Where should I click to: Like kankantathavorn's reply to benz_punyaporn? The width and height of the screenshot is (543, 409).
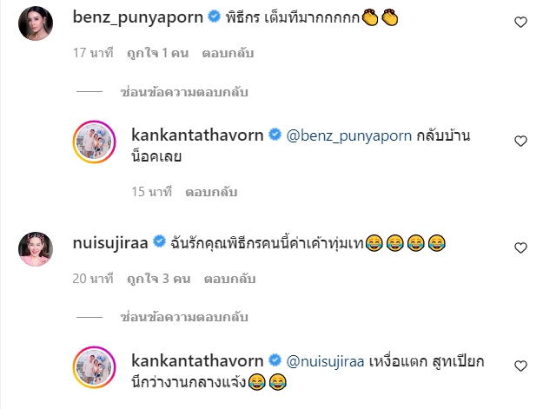pyautogui.click(x=520, y=142)
